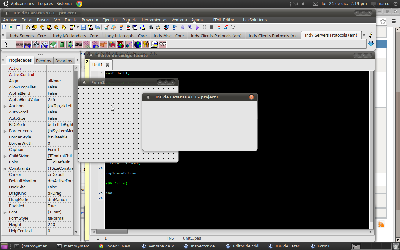Open the LazSolutions menu
Image resolution: width=400 pixels, height=250 pixels.
point(255,20)
